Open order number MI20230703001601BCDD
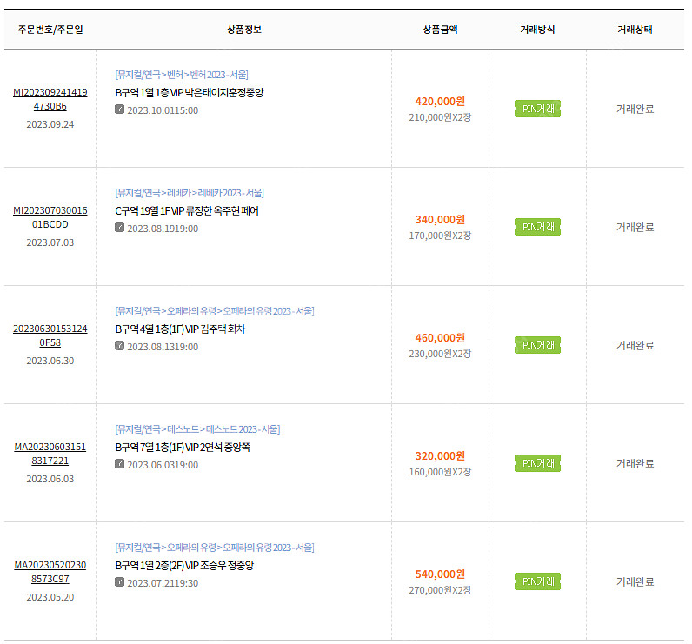 [x=50, y=217]
